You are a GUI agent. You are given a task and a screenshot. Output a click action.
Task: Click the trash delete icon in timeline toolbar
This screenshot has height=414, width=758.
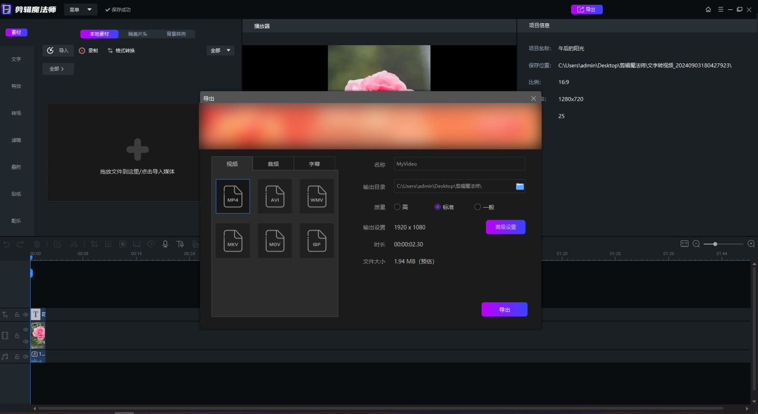tap(37, 244)
